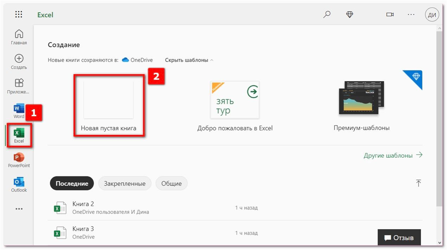Click the '1 ч назад' time for Книга 2
447x250 pixels.
point(246,208)
